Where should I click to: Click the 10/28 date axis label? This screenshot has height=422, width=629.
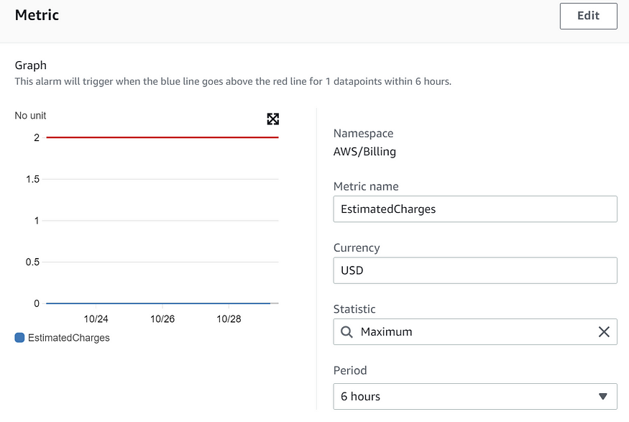click(x=229, y=319)
